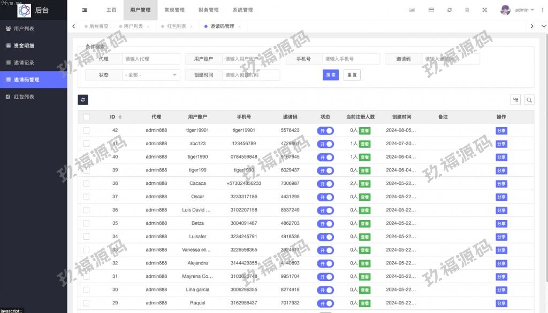Viewport: 548px width, 313px height.
Task: Open the 财务管理 top menu
Action: (208, 10)
